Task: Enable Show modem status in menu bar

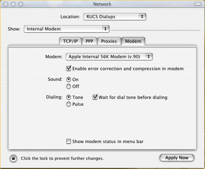Action: (69, 141)
